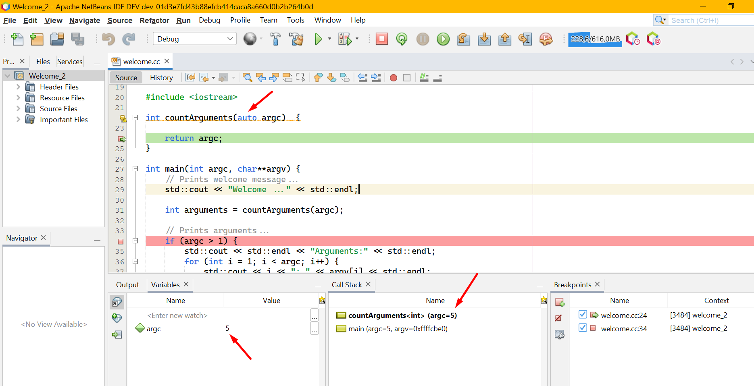Click the Find Selection magnifier in editor toolbar

248,78
